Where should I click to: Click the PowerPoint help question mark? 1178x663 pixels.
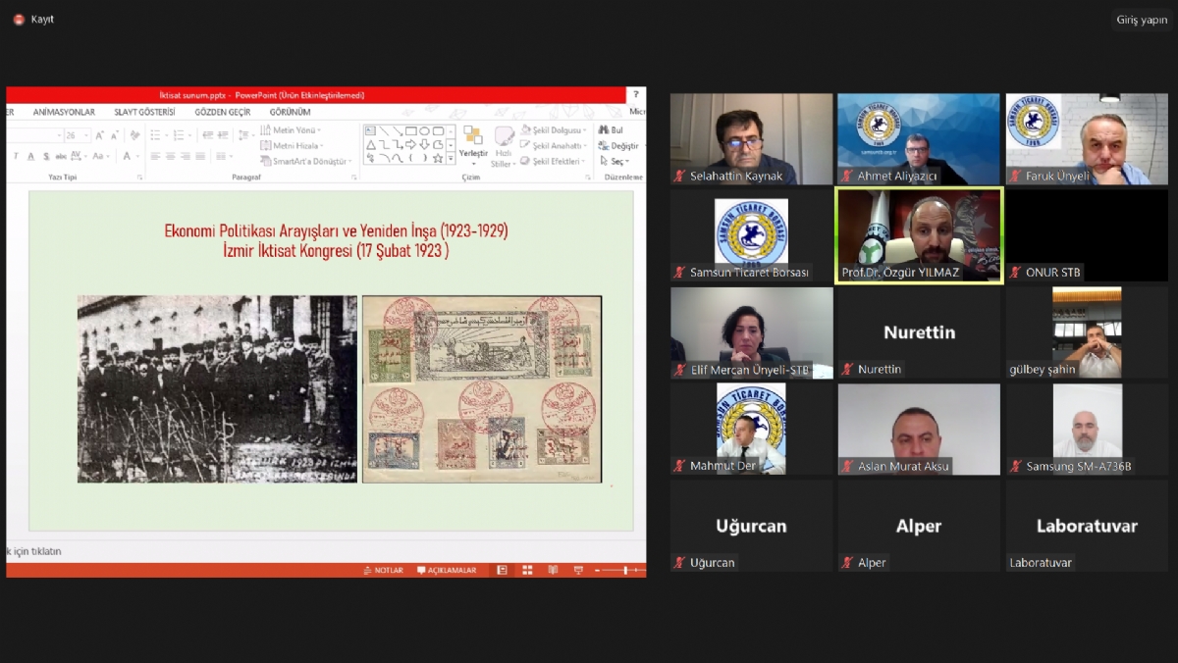click(635, 95)
